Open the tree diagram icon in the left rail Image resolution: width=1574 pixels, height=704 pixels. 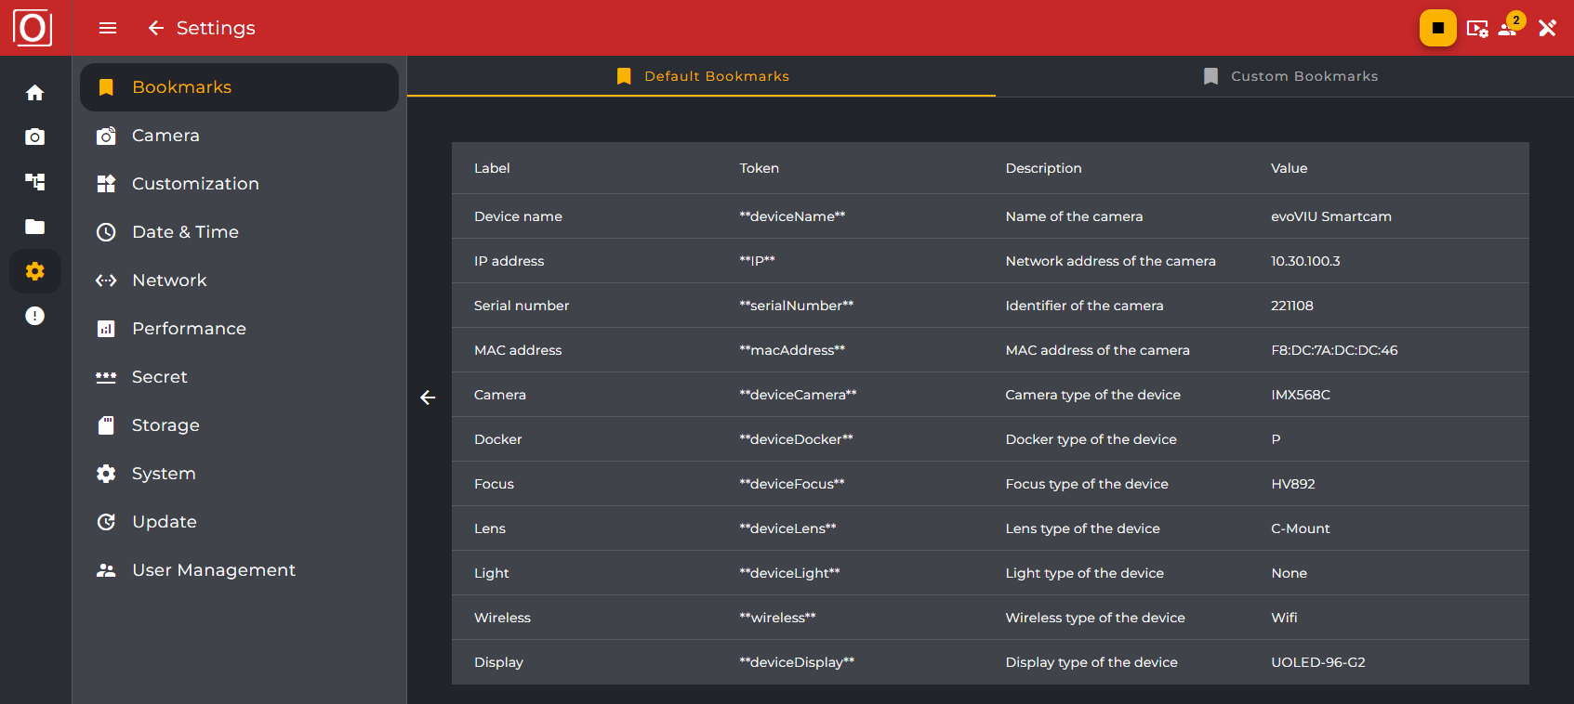tap(35, 182)
